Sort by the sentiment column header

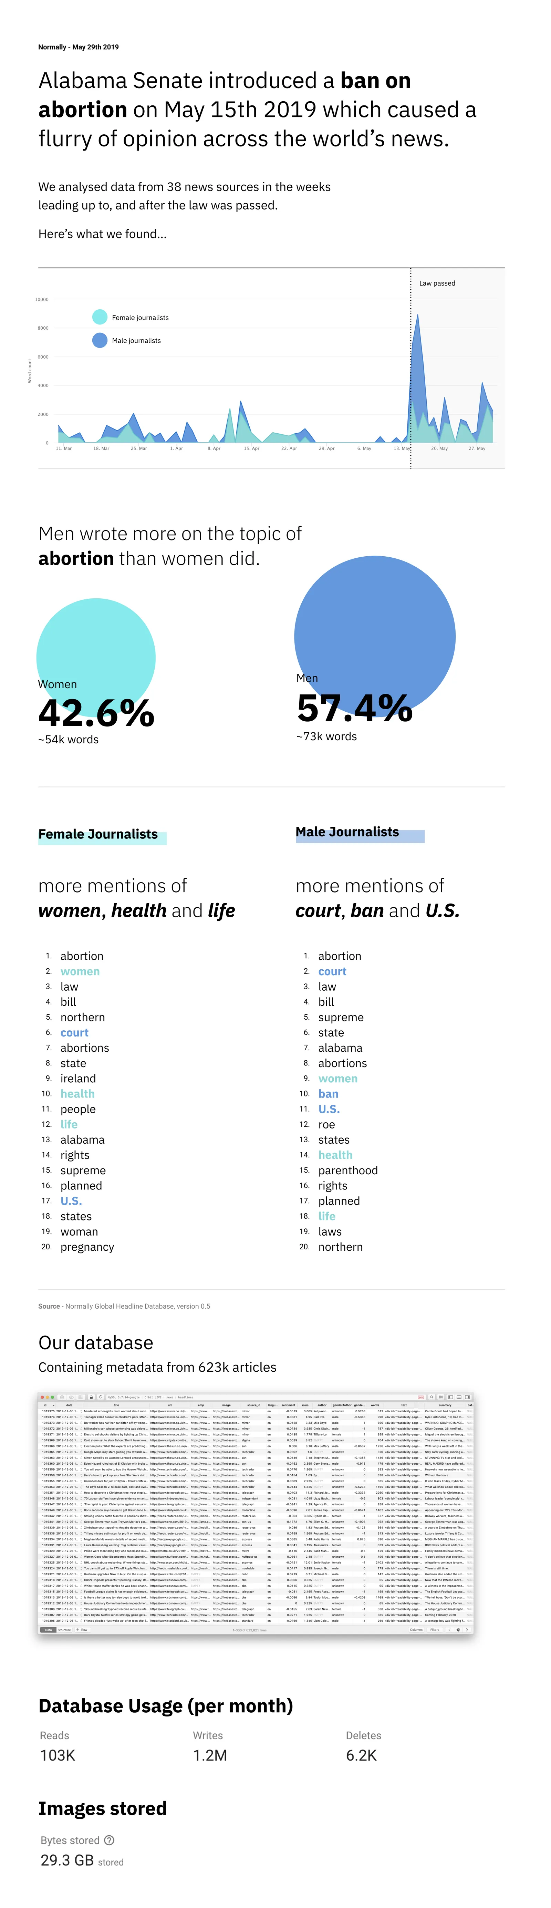288,1404
